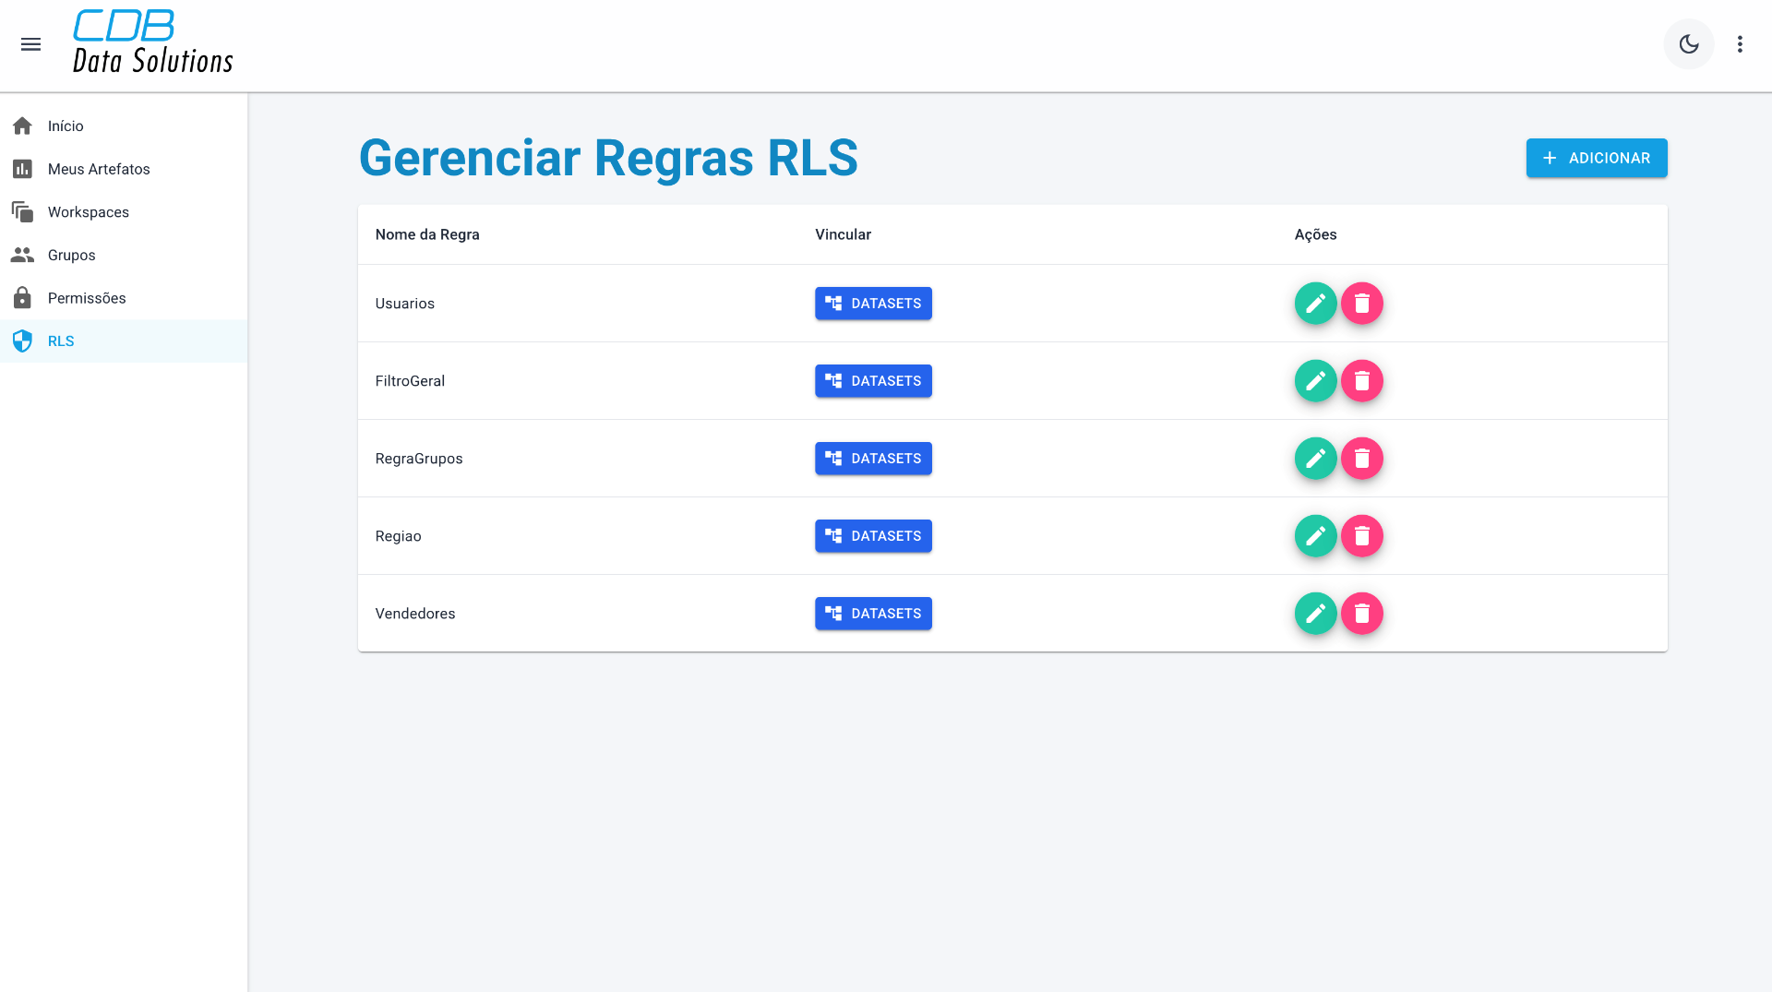Image resolution: width=1772 pixels, height=992 pixels.
Task: Edit the Usuarios rule
Action: [1315, 304]
